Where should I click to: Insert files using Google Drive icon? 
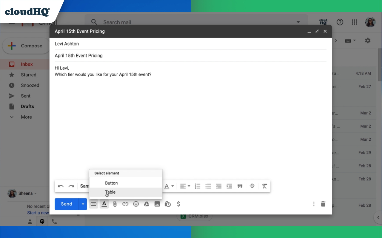(x=147, y=204)
